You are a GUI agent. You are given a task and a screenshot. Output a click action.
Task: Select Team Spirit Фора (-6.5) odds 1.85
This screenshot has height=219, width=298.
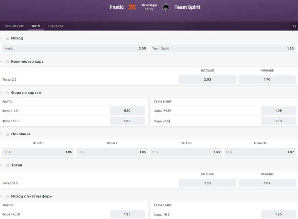[x=279, y=214]
